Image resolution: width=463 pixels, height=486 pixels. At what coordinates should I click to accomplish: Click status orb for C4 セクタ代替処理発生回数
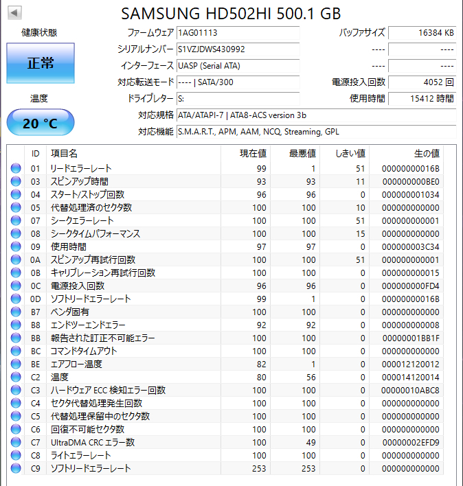16,403
